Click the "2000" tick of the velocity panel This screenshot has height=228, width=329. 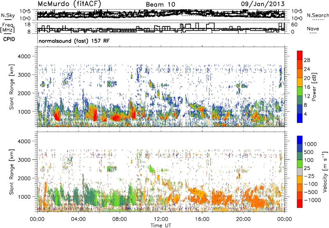tap(24, 178)
